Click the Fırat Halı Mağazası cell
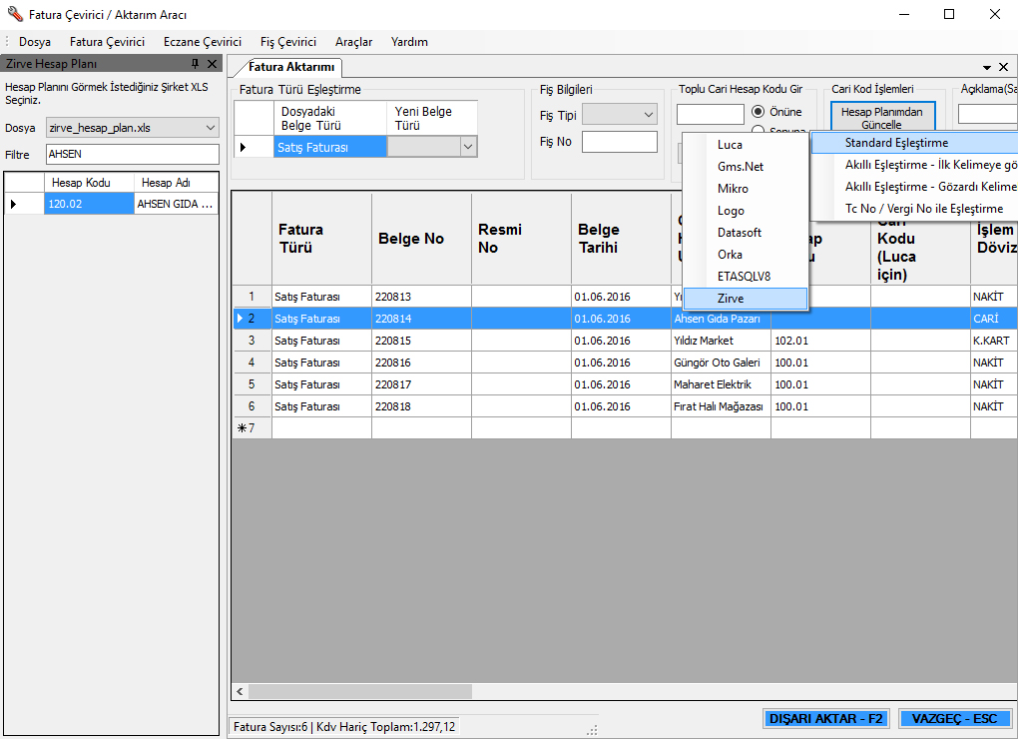Screen dimensions: 1018x739 722,406
